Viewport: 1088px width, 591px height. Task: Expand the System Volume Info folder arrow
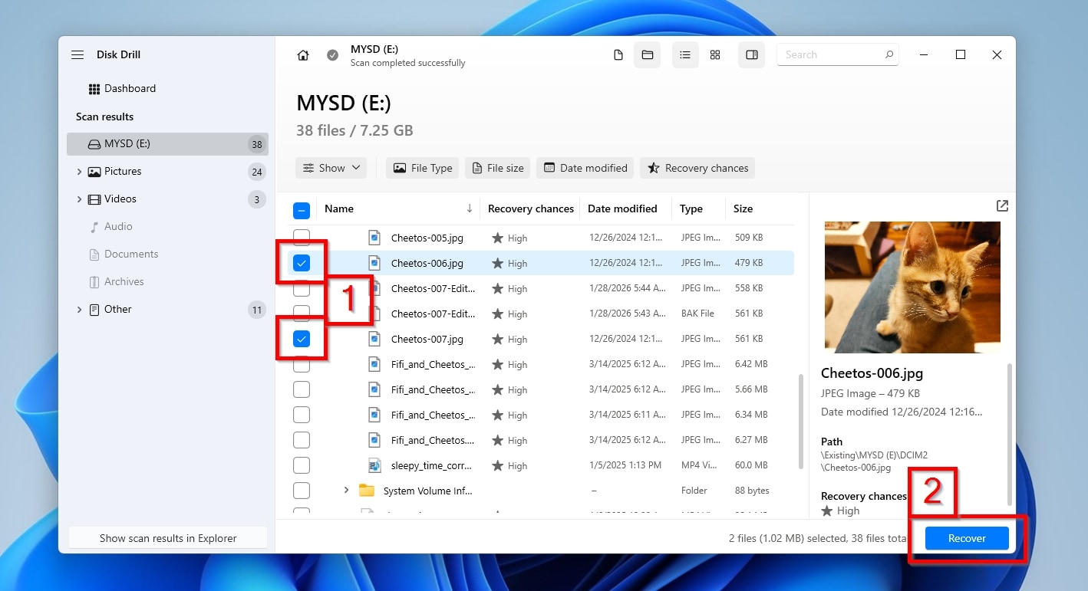(346, 491)
